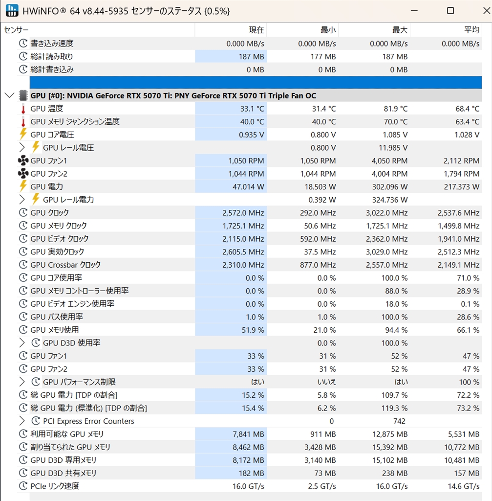This screenshot has width=492, height=501.
Task: Click the HWiNFO app icon in title bar
Action: pos(12,11)
